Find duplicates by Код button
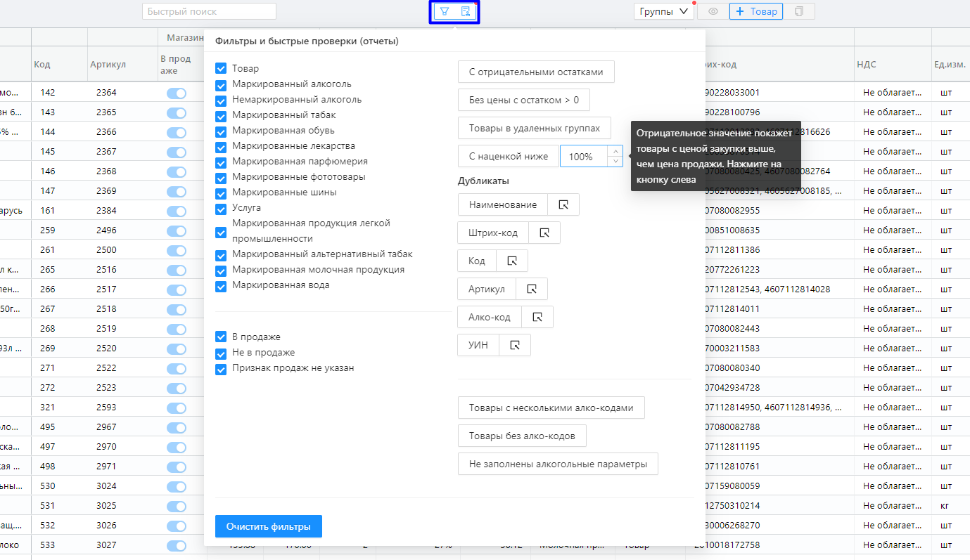The height and width of the screenshot is (560, 970). click(477, 261)
